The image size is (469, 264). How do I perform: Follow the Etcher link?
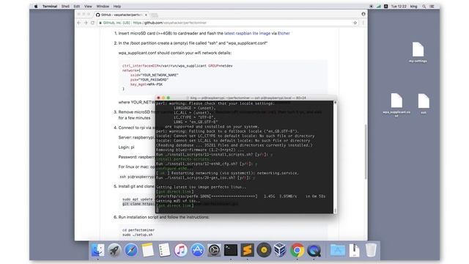point(284,33)
